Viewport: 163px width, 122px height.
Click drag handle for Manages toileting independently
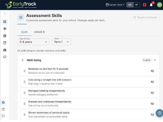point(24,93)
